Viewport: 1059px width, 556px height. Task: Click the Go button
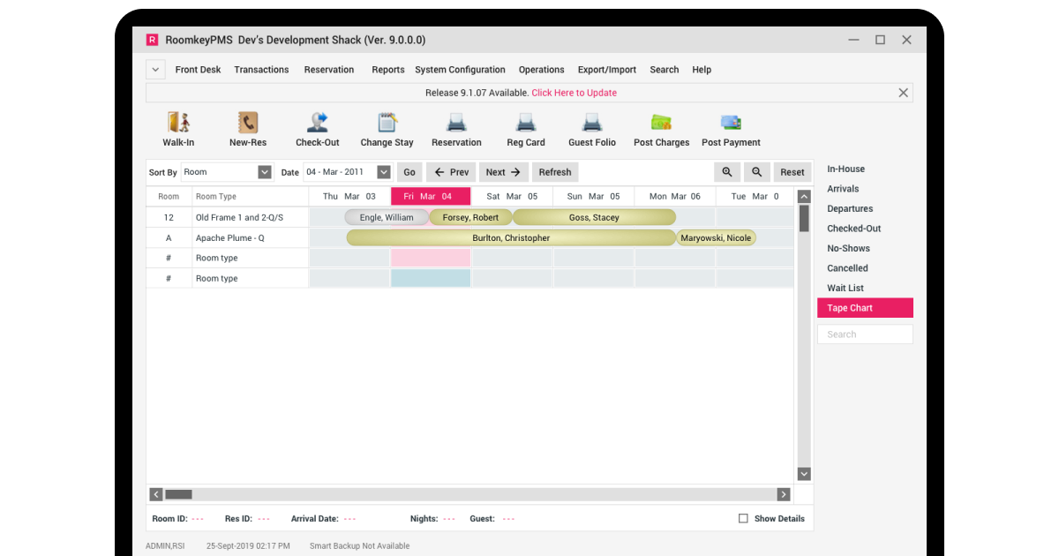click(x=409, y=172)
